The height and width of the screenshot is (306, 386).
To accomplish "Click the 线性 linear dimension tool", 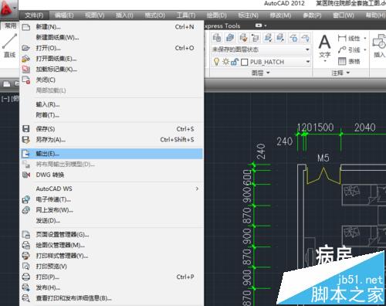I will pos(349,39).
